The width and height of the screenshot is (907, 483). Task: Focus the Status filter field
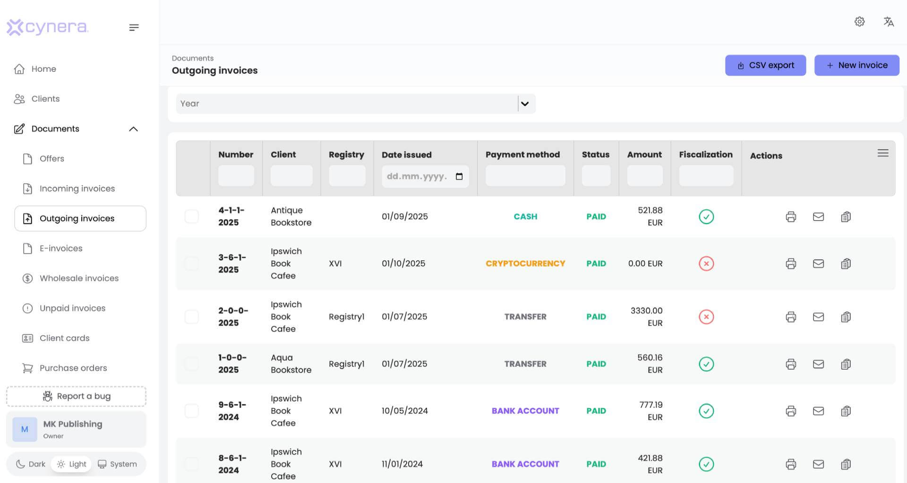(596, 176)
